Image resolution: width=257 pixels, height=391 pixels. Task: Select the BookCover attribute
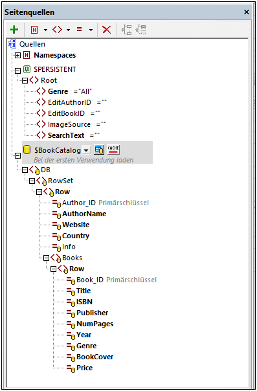pos(95,357)
